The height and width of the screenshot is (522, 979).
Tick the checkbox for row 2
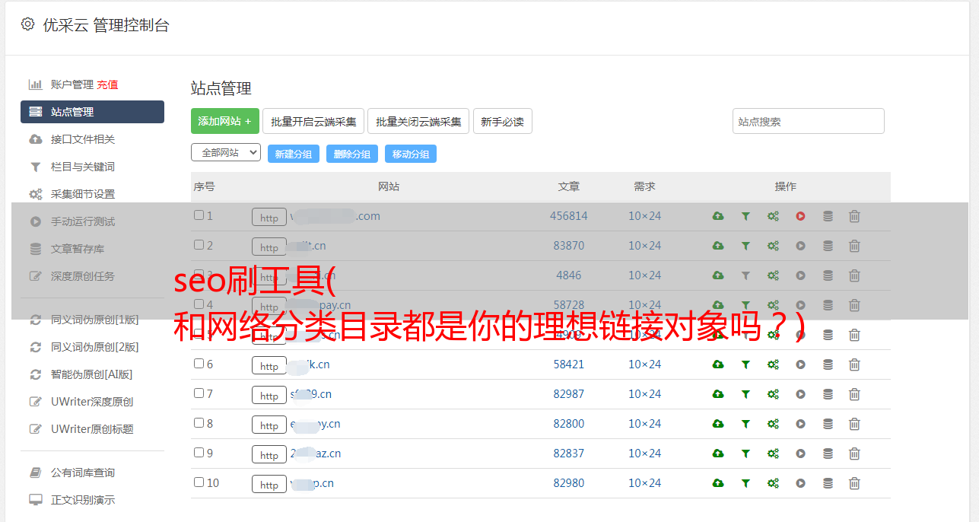click(199, 245)
